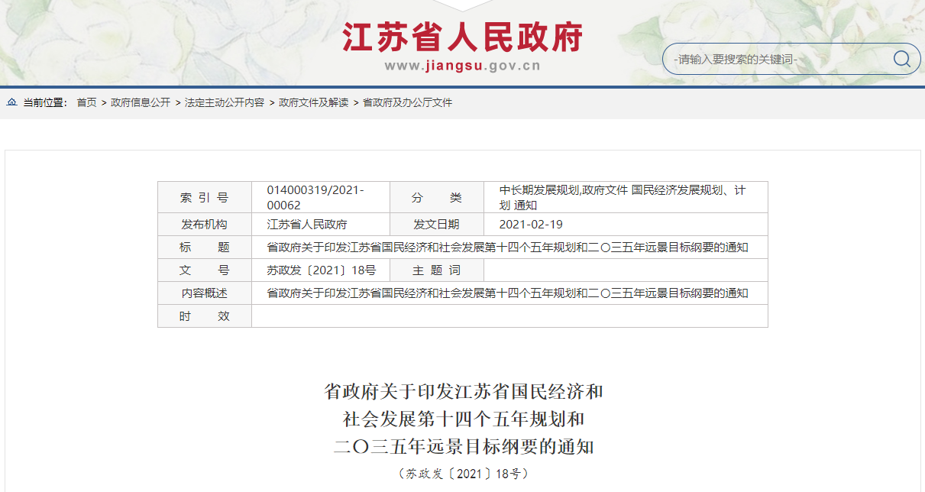Select 省政府及办公厅文件 breadcrumb item
The width and height of the screenshot is (925, 492).
(407, 102)
